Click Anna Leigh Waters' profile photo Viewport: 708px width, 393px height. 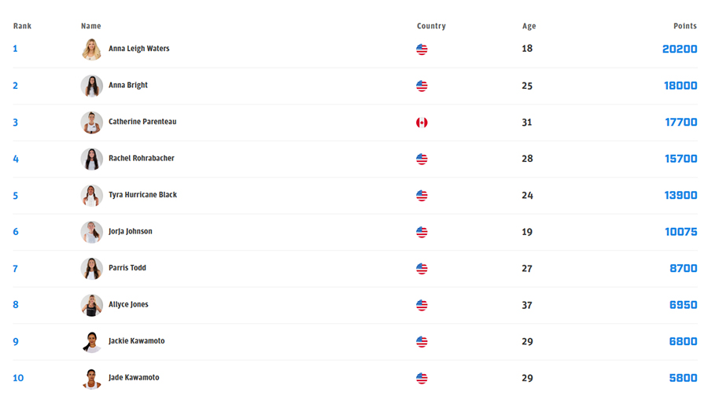coord(92,50)
